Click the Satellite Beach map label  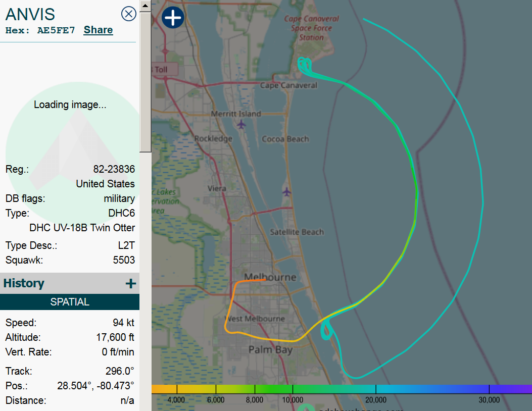click(297, 232)
